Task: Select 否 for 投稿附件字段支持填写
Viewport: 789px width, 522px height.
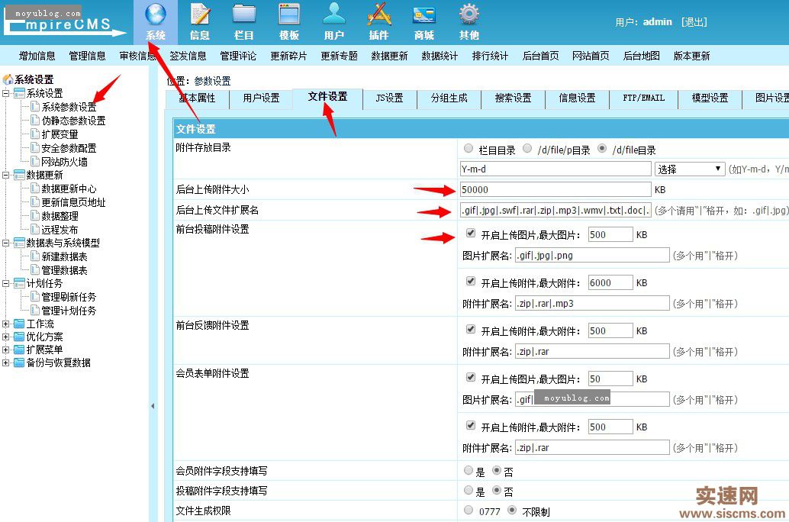Action: (497, 490)
